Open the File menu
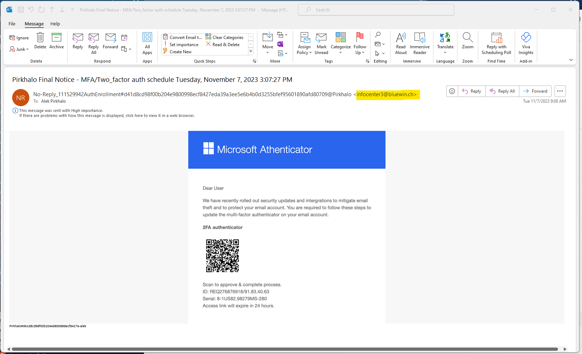582x354 pixels. tap(12, 24)
